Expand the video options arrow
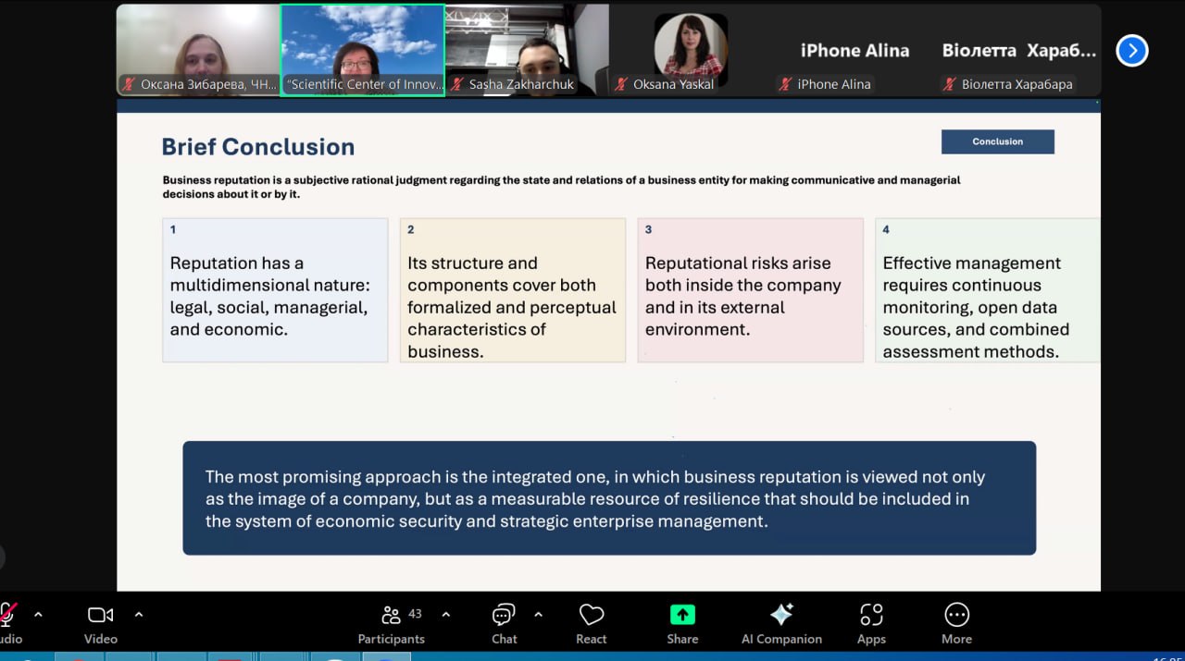 [x=139, y=614]
